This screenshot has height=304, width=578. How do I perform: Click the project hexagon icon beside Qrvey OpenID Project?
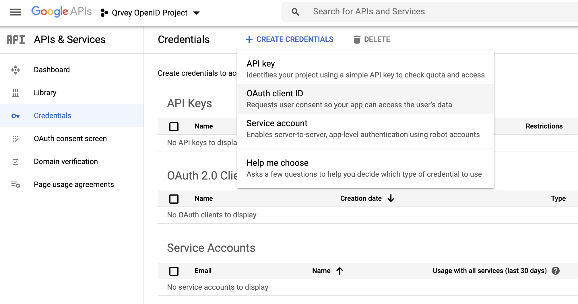pyautogui.click(x=104, y=13)
